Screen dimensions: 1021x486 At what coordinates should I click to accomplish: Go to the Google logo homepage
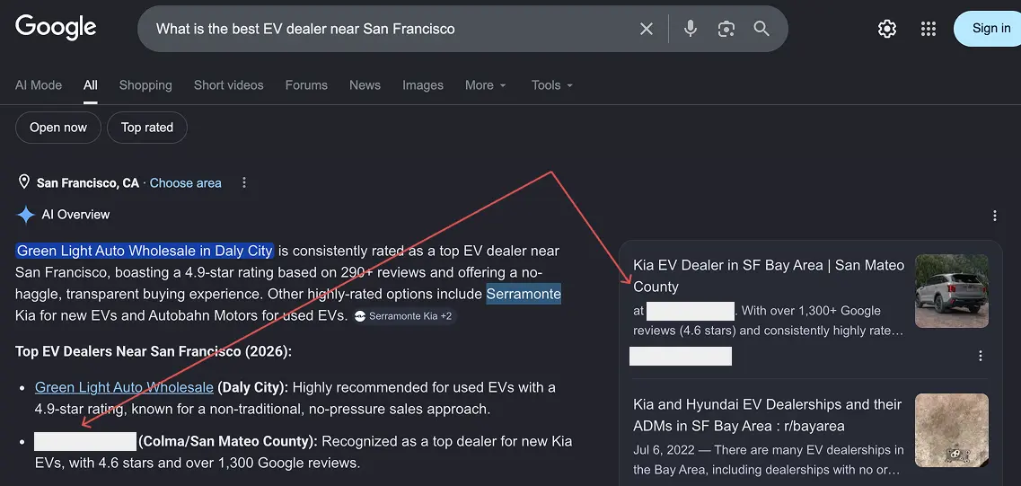(56, 27)
